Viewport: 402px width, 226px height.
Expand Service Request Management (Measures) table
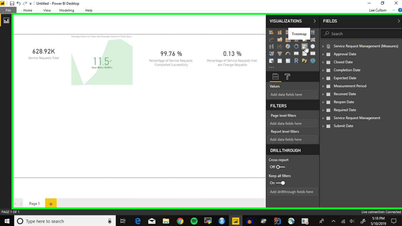pyautogui.click(x=323, y=46)
